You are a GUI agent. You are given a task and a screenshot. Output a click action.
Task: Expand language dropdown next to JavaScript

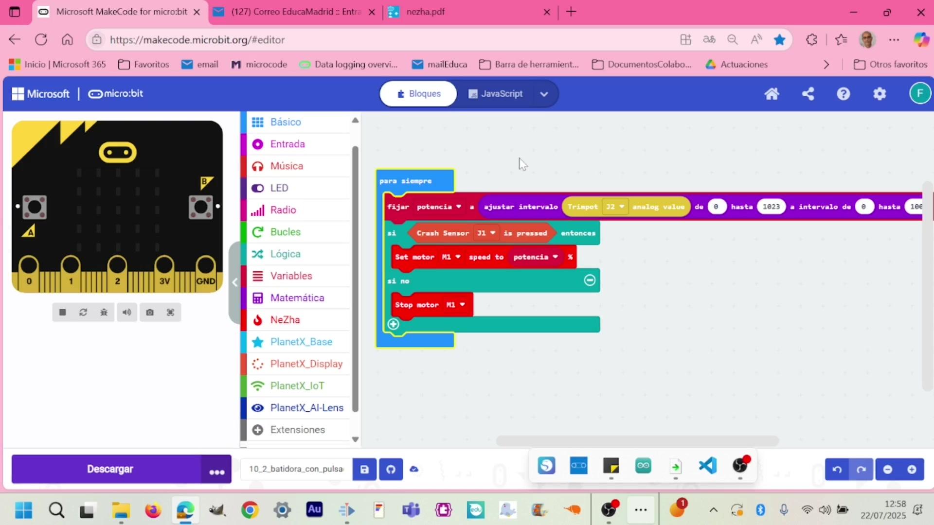[x=544, y=94]
